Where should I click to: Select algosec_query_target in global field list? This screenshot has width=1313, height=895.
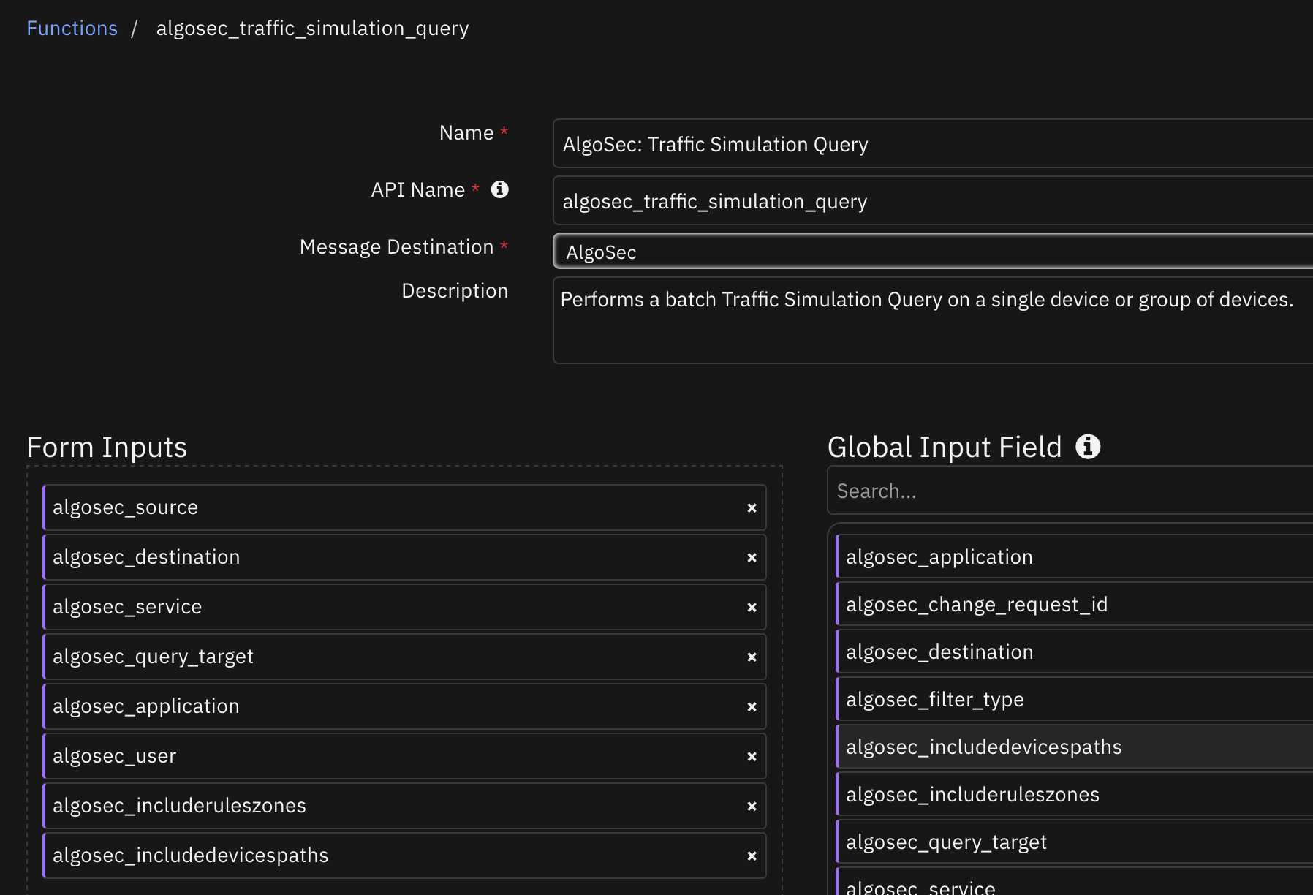1075,842
